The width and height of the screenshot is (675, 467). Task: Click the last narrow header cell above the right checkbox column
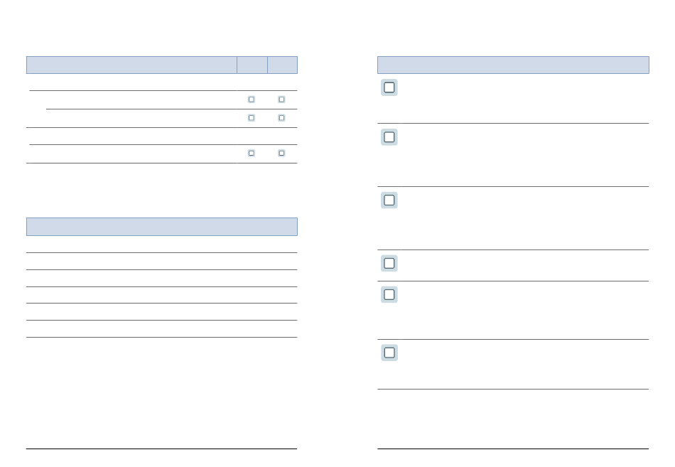(282, 65)
